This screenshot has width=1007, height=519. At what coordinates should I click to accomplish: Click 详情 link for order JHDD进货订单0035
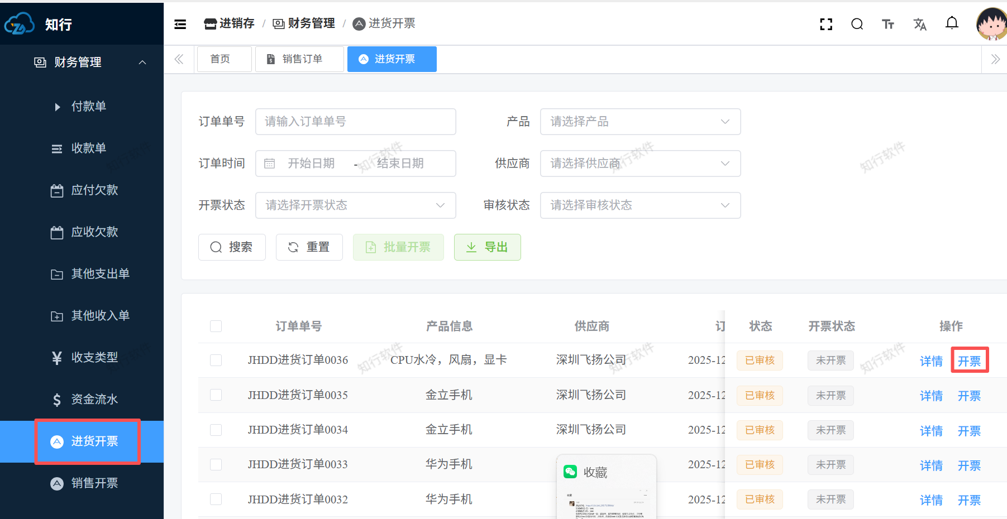pyautogui.click(x=931, y=396)
